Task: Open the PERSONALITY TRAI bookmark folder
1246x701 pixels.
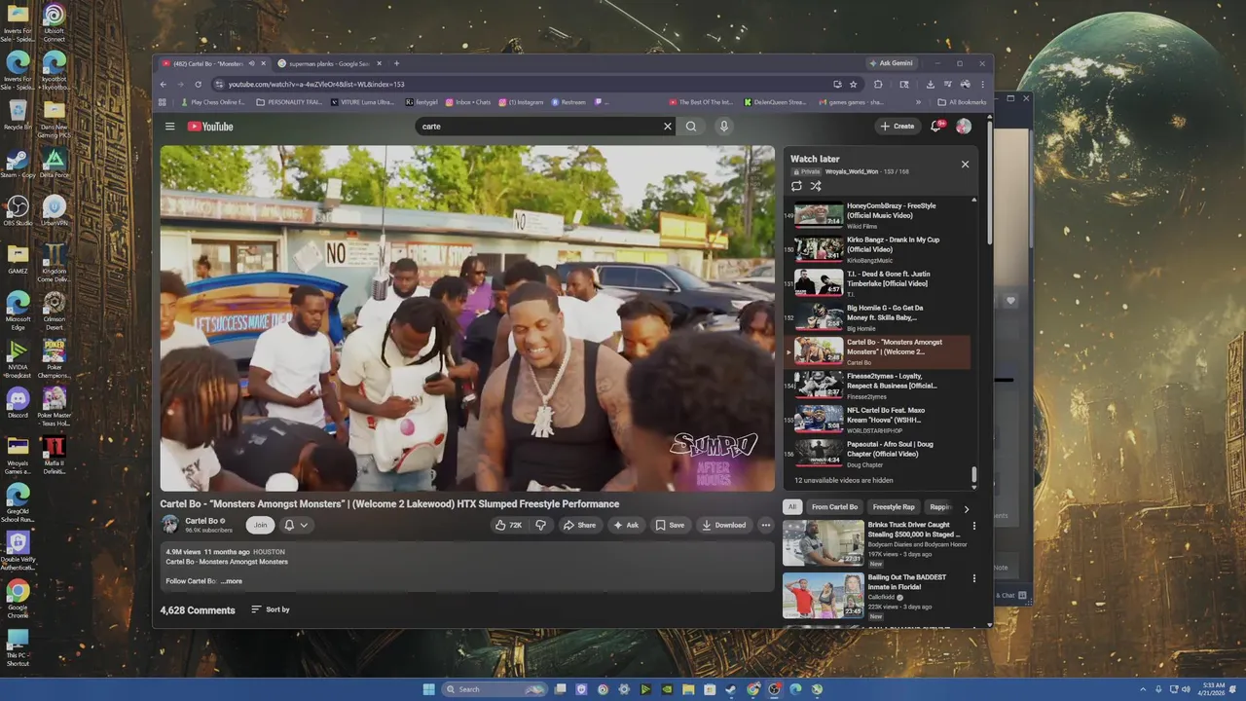Action: pyautogui.click(x=289, y=102)
